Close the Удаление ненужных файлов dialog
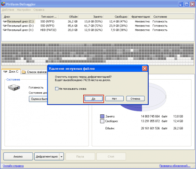Viewport: 196px width, 169px height. (x=145, y=69)
